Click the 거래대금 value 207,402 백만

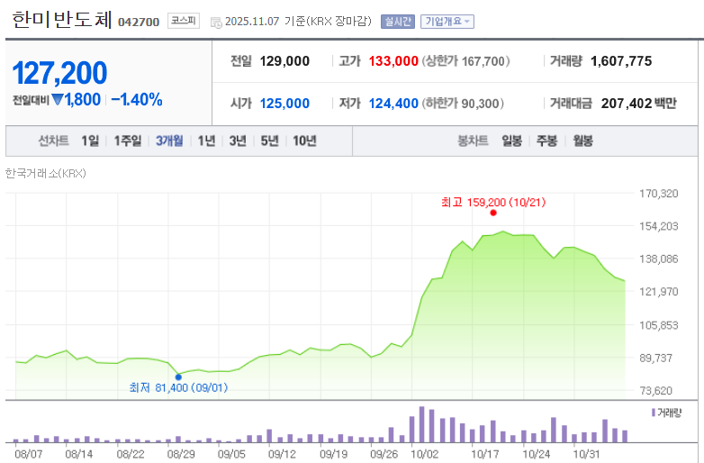638,104
